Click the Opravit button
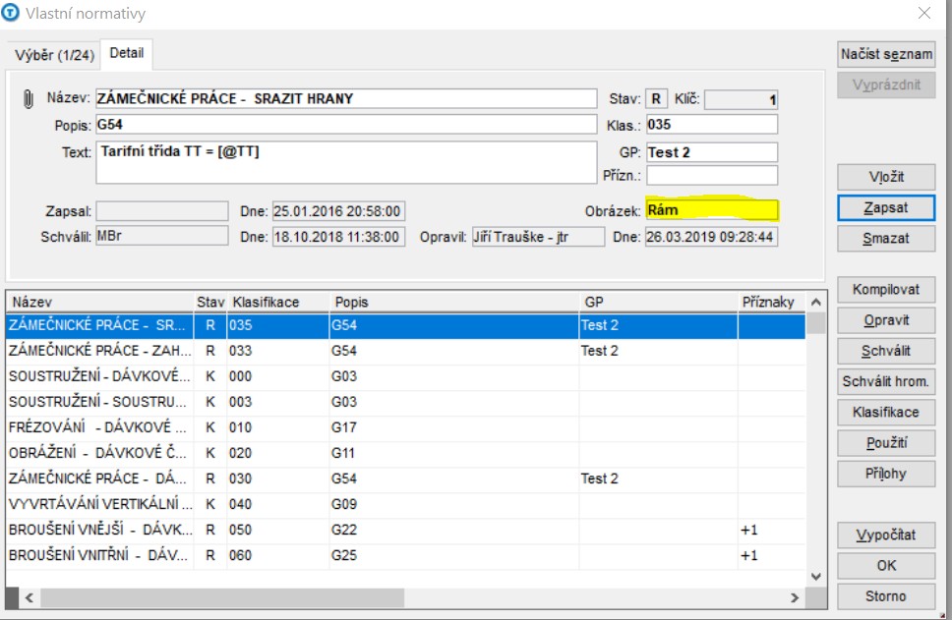The width and height of the screenshot is (952, 620). (886, 320)
